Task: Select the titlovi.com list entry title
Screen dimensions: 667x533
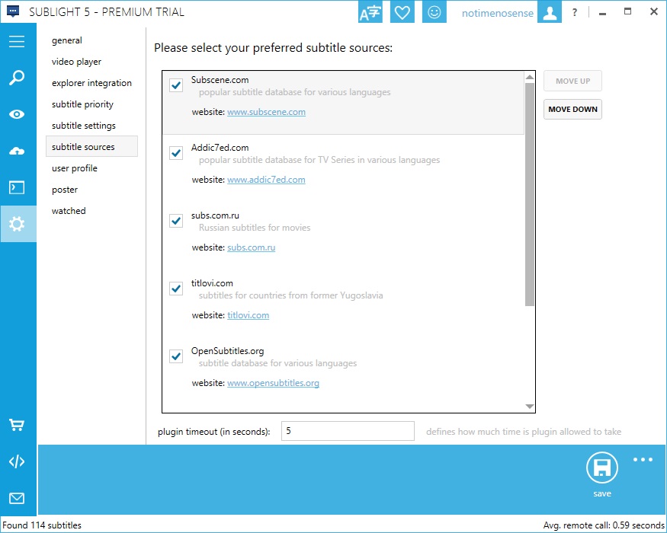Action: click(212, 283)
